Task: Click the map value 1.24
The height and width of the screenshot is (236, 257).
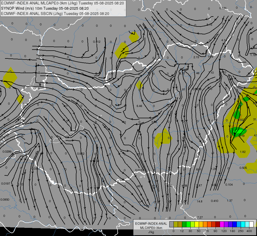Action: coord(214,169)
